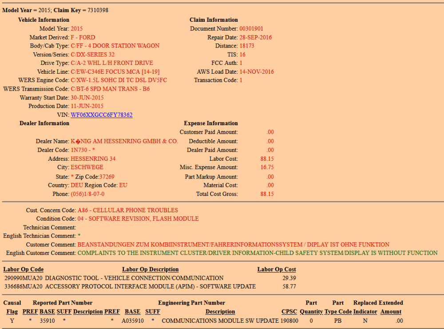Click the Labor Op Cost column header
The image size is (444, 329).
coord(277,270)
